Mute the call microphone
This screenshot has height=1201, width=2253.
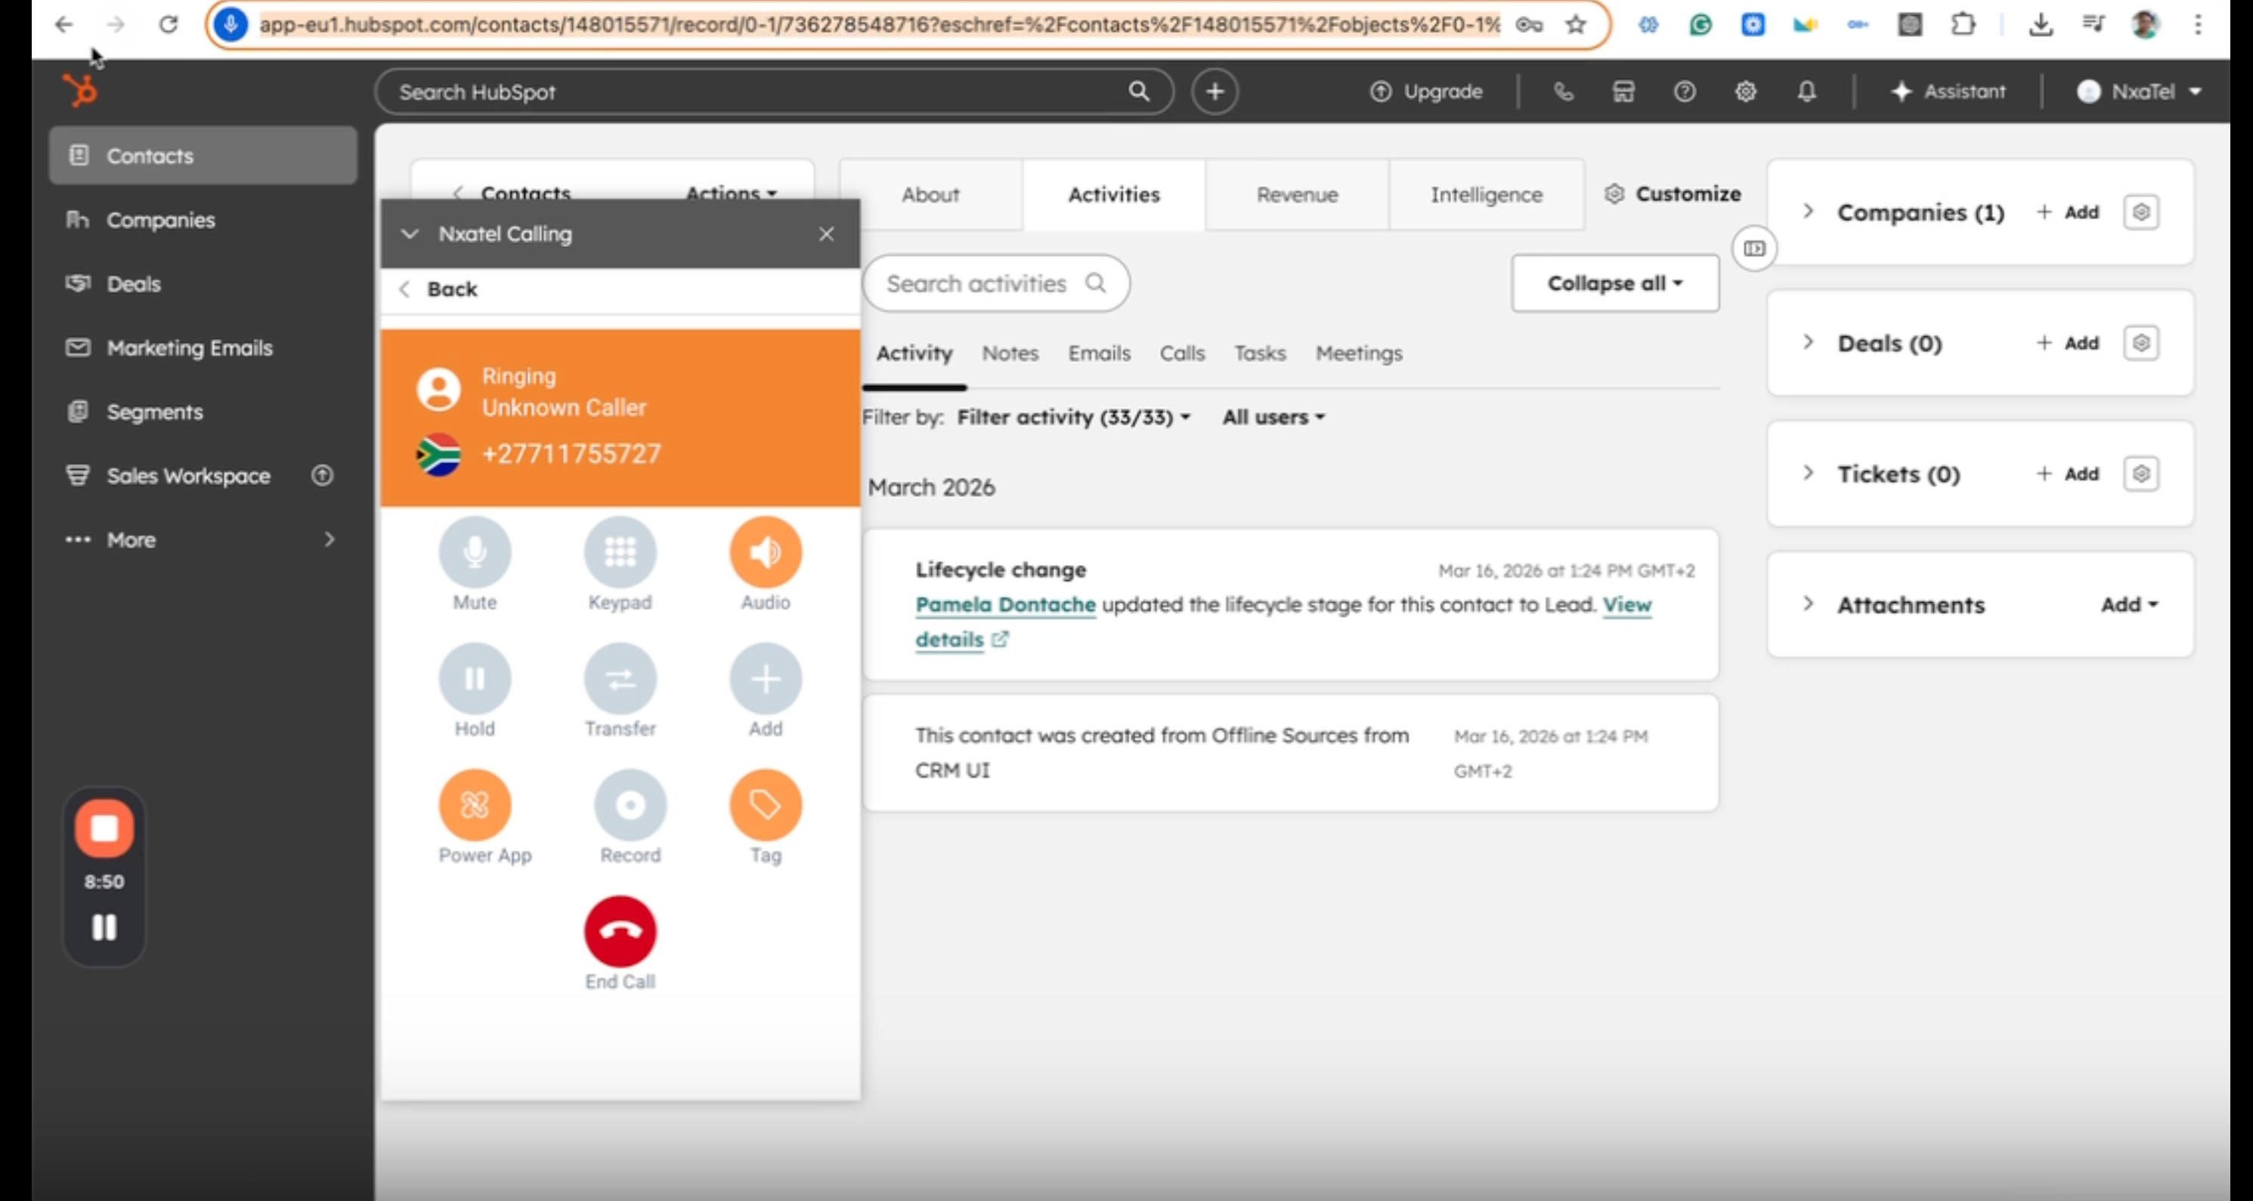point(474,552)
